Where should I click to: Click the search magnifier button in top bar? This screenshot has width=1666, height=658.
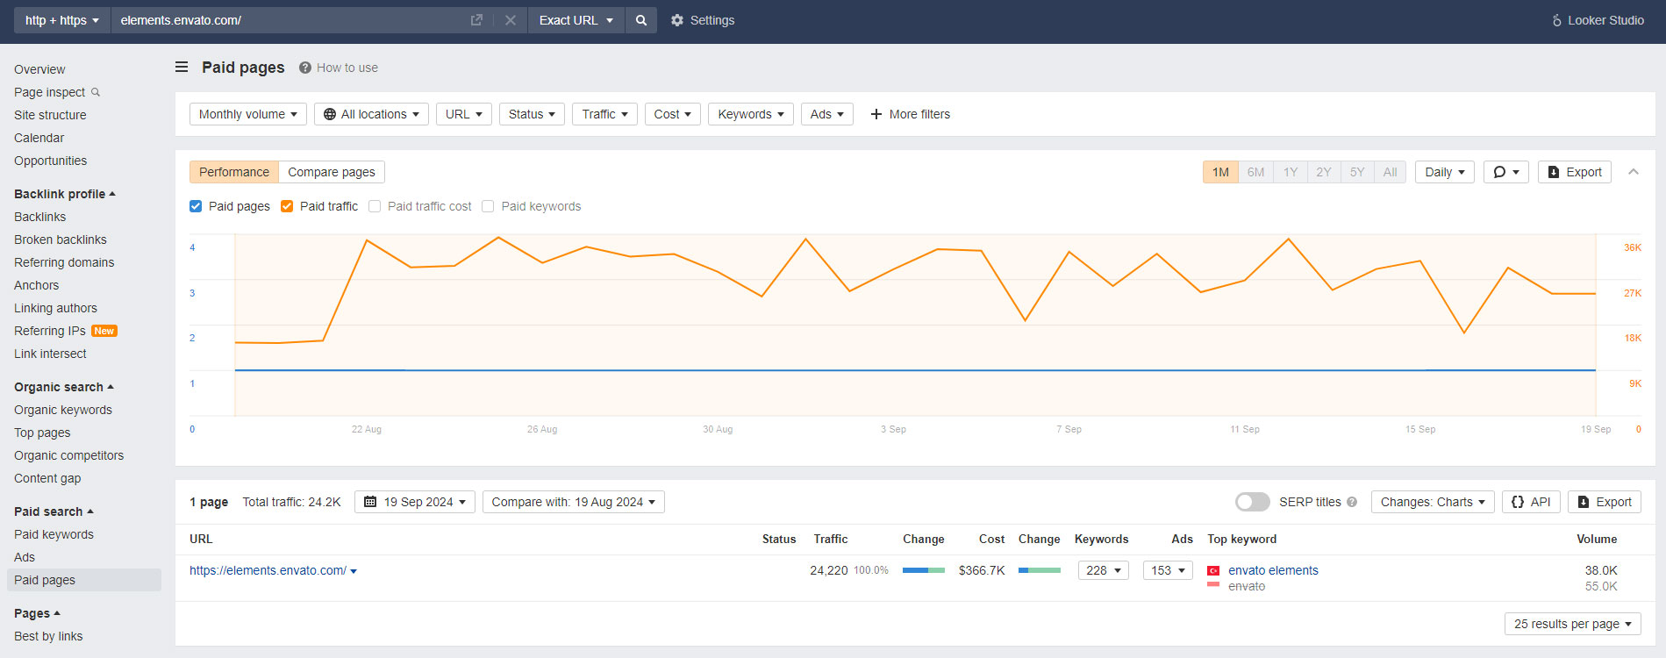641,20
